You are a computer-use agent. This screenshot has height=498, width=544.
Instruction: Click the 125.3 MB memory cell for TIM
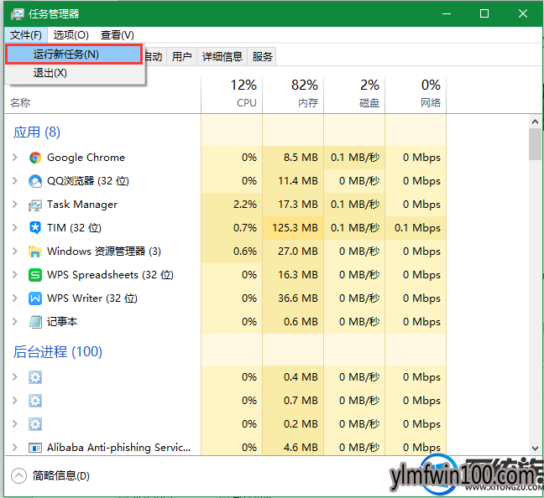[293, 228]
